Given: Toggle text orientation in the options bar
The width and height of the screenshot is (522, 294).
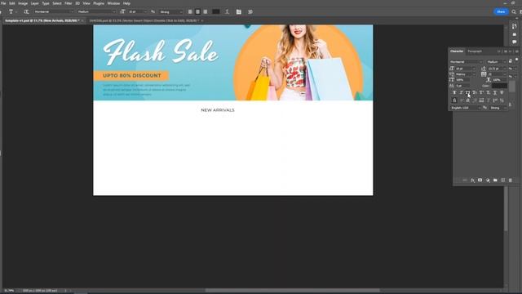Looking at the screenshot, I should [26, 11].
